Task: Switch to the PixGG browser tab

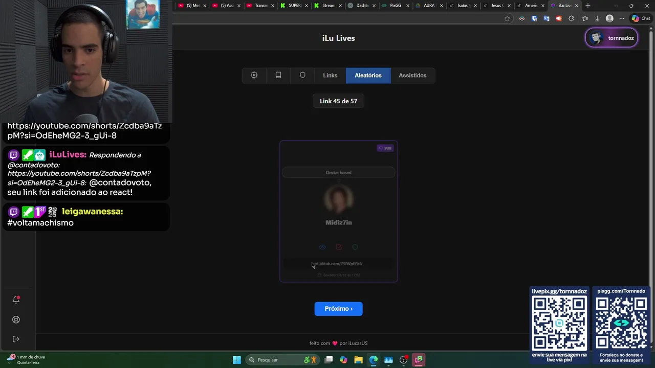Action: pos(396,6)
